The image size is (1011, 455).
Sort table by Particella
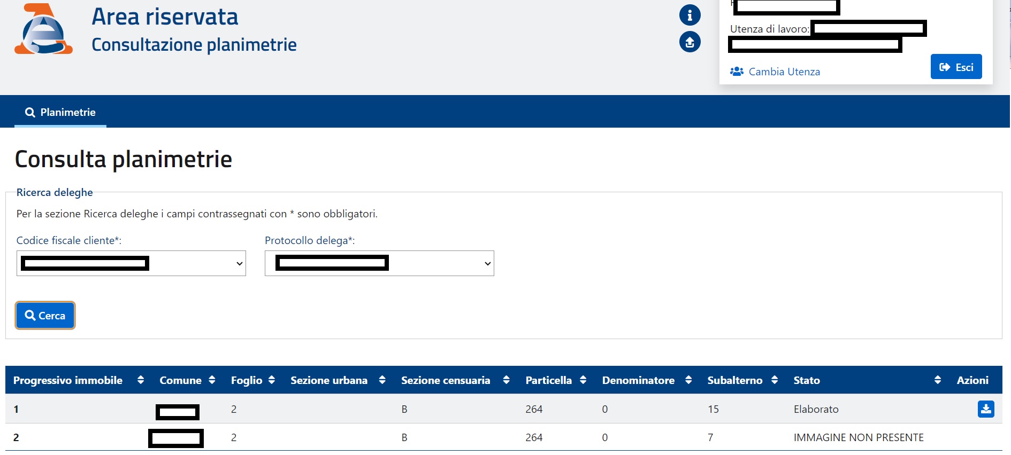click(583, 380)
